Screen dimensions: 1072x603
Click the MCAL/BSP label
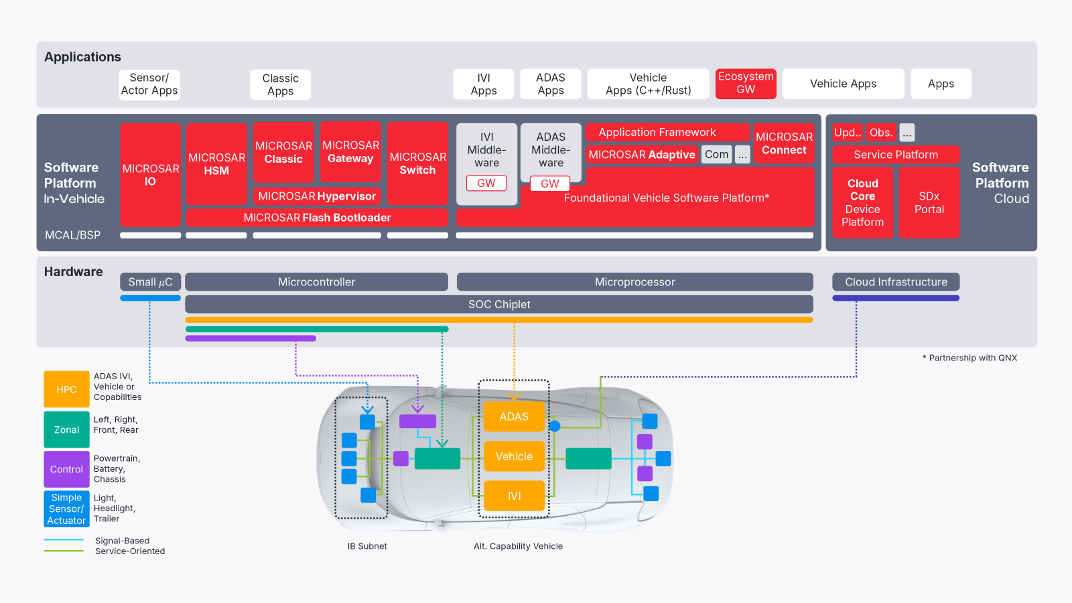click(x=72, y=235)
